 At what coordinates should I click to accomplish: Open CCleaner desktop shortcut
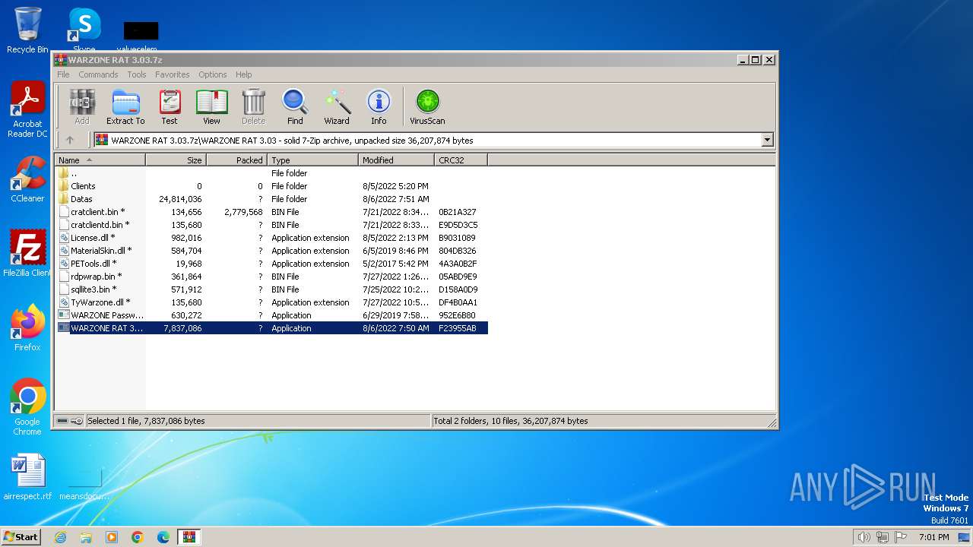tap(27, 179)
